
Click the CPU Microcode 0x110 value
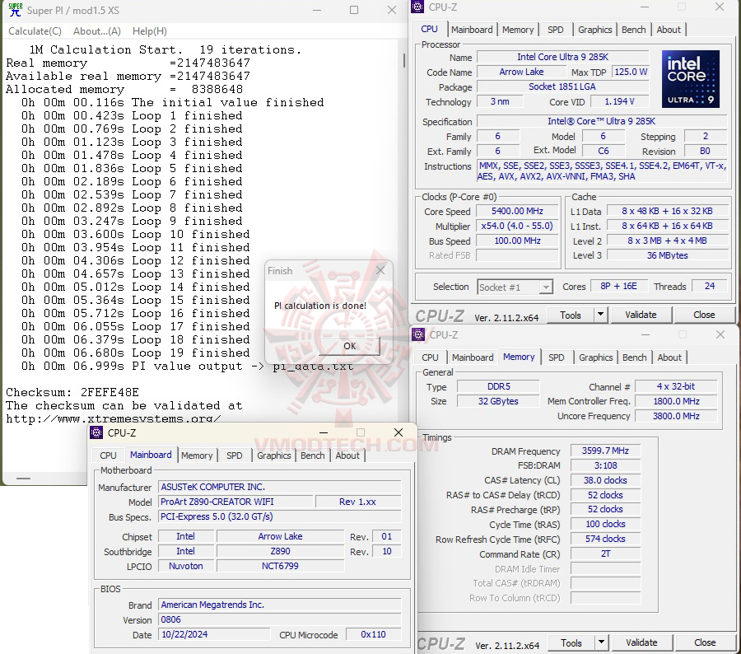[373, 634]
